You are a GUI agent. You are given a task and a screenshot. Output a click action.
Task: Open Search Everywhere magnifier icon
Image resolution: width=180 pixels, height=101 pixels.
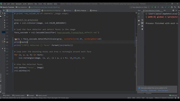[179, 7]
